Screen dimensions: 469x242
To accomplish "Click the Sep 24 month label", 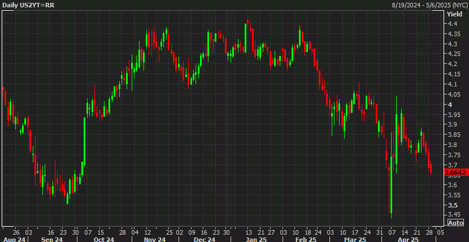I will [52, 239].
